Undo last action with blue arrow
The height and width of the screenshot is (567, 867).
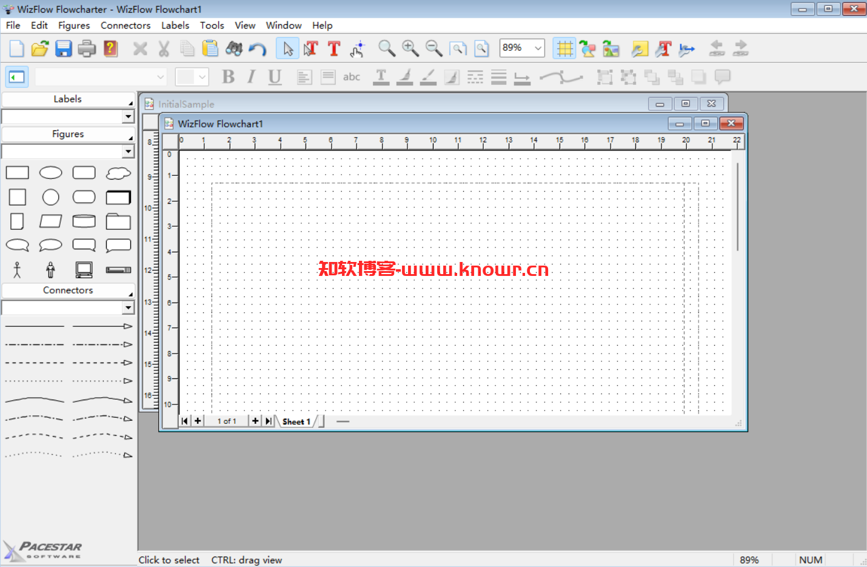click(258, 49)
